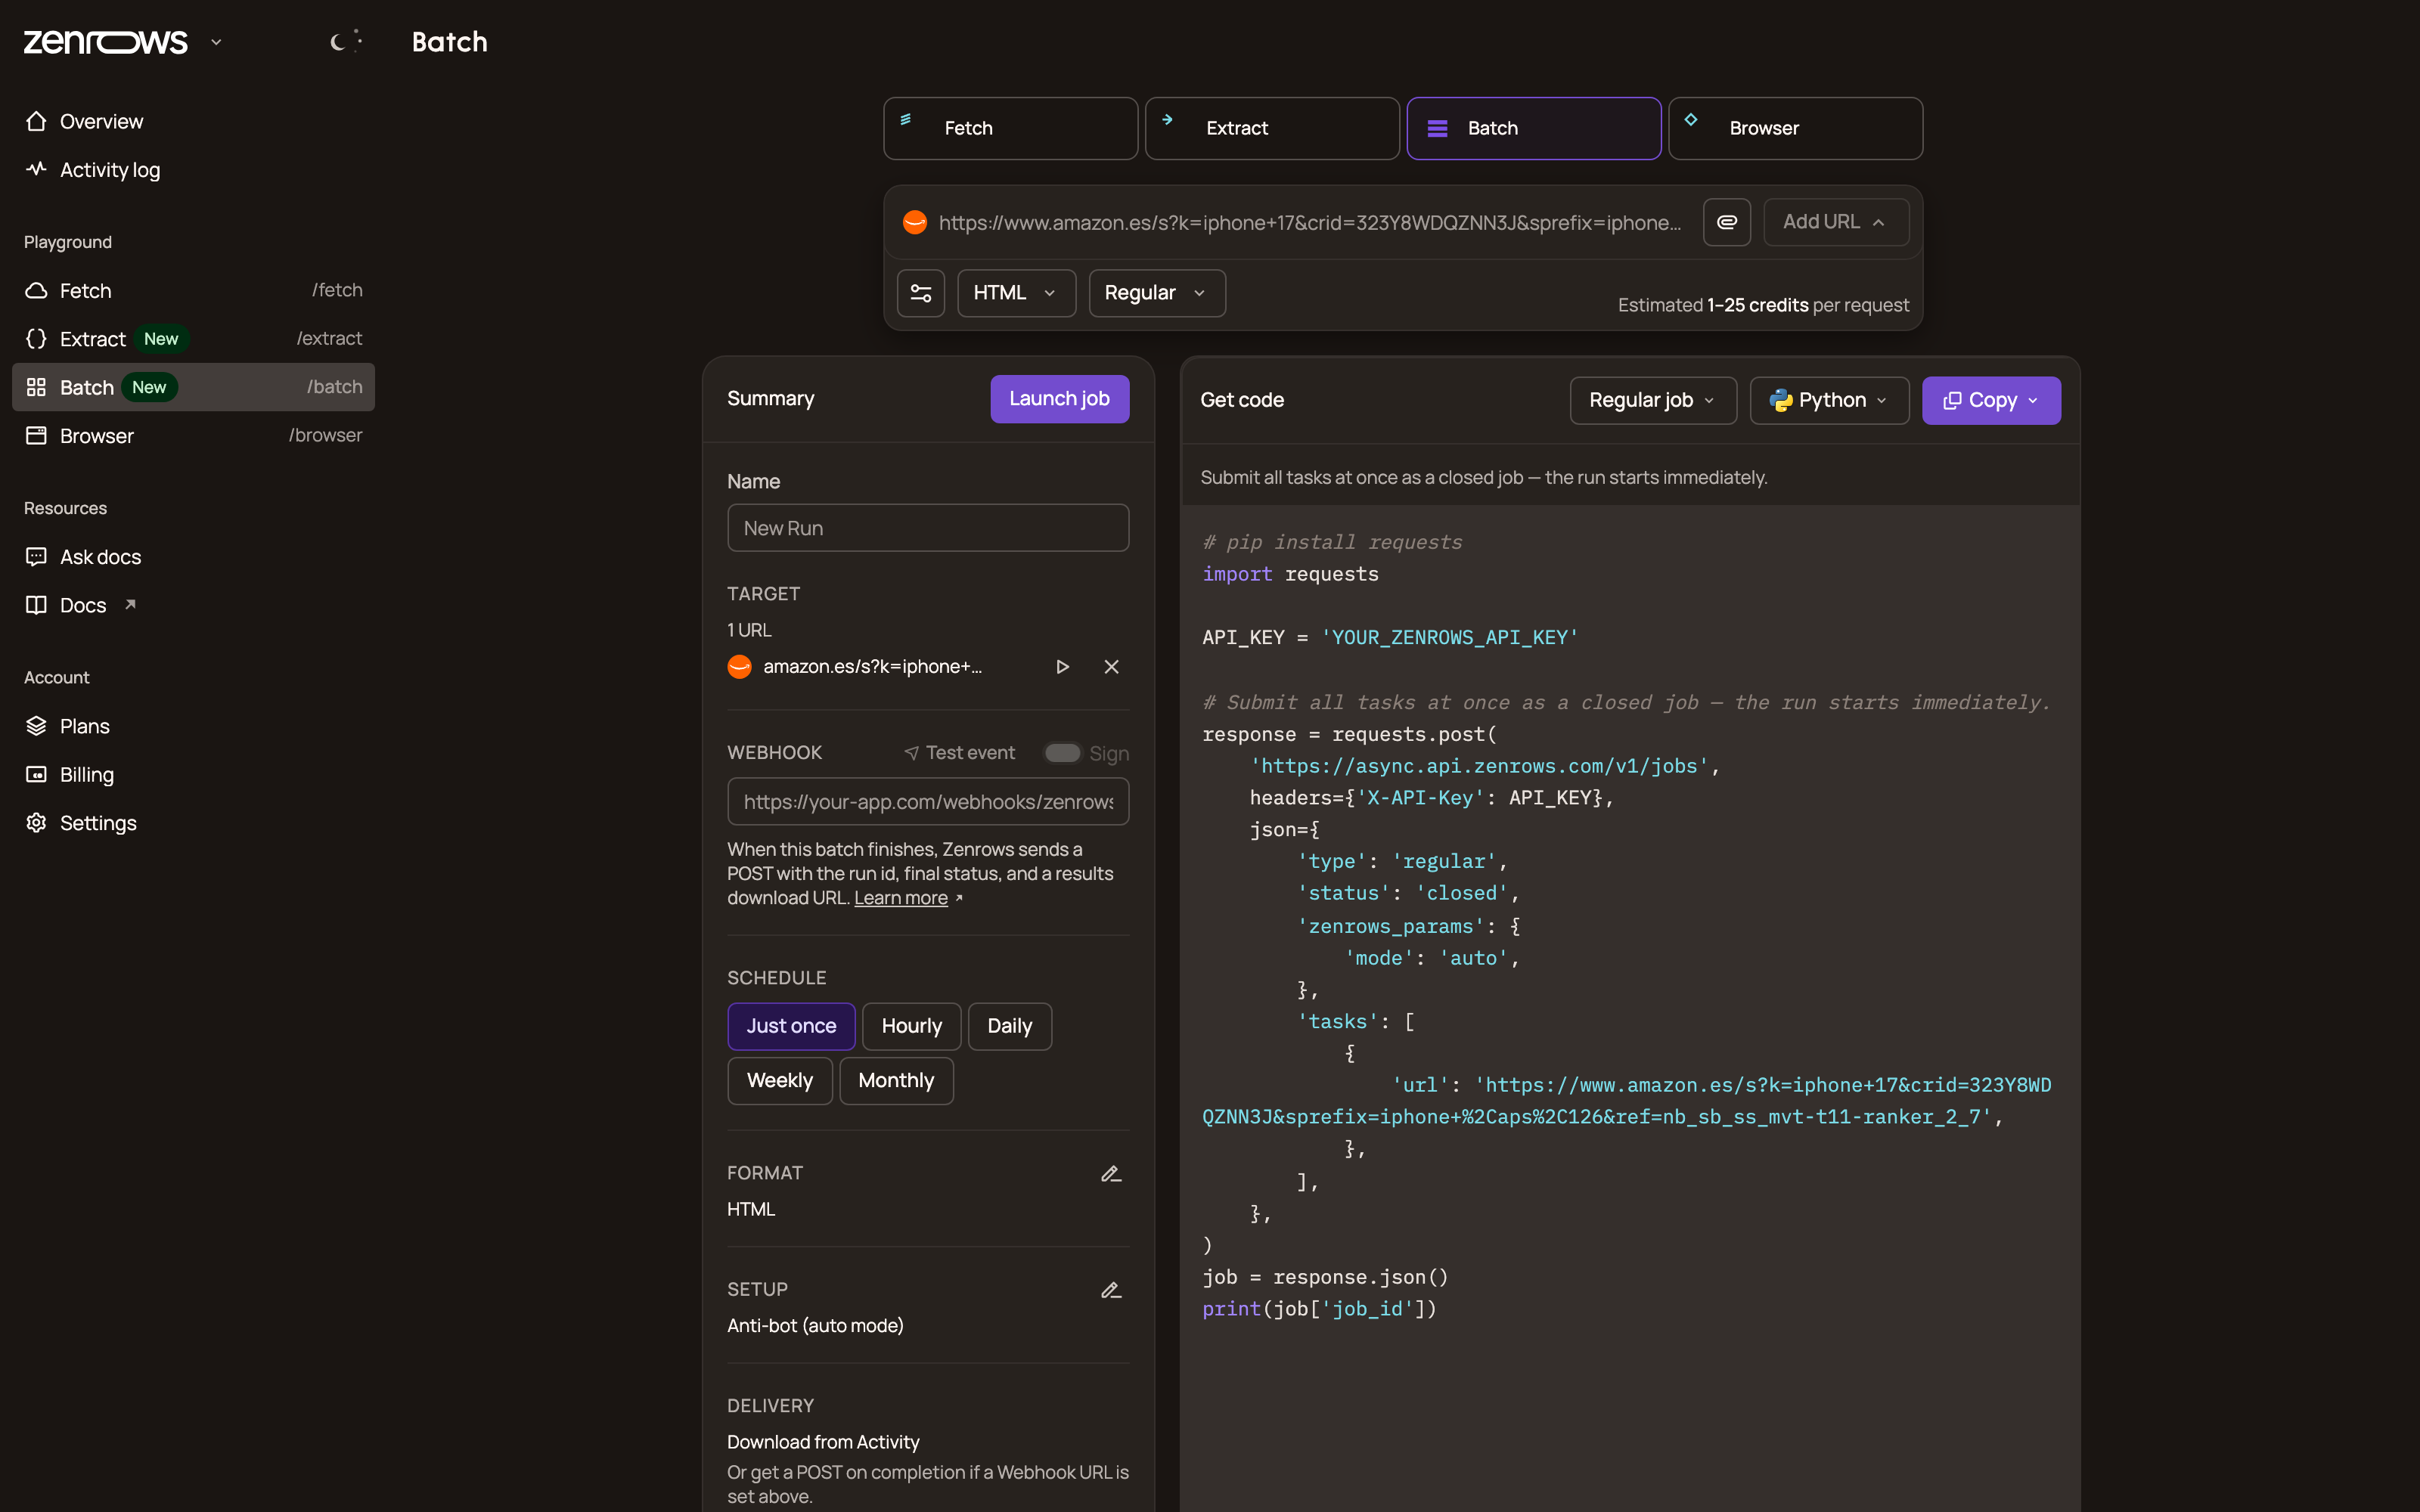Select Weekly schedule option
The height and width of the screenshot is (1512, 2420).
(780, 1081)
